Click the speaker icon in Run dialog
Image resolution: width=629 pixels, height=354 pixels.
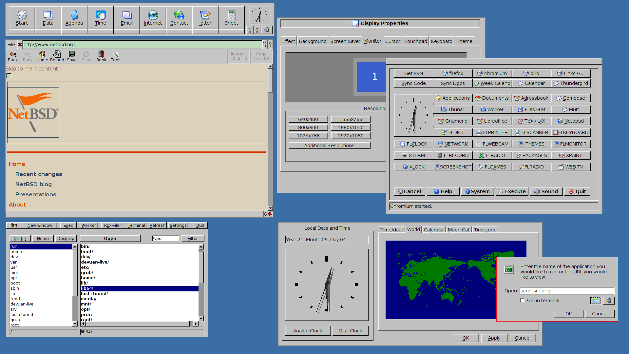click(608, 301)
